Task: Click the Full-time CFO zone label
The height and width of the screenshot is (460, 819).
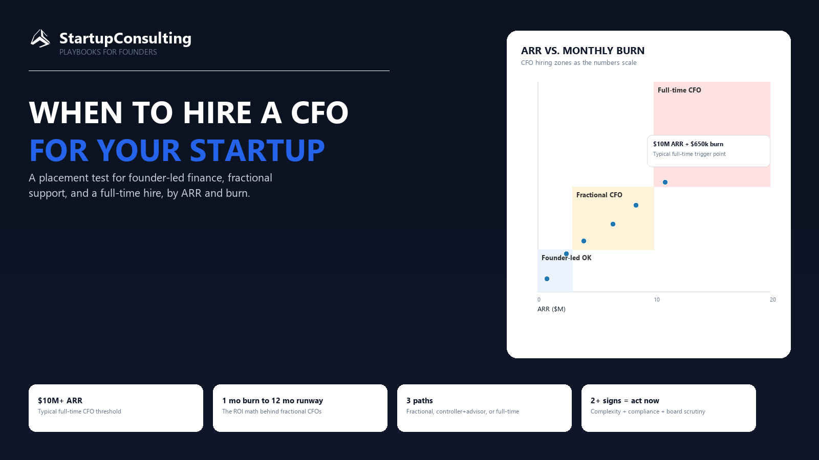Action: tap(679, 90)
